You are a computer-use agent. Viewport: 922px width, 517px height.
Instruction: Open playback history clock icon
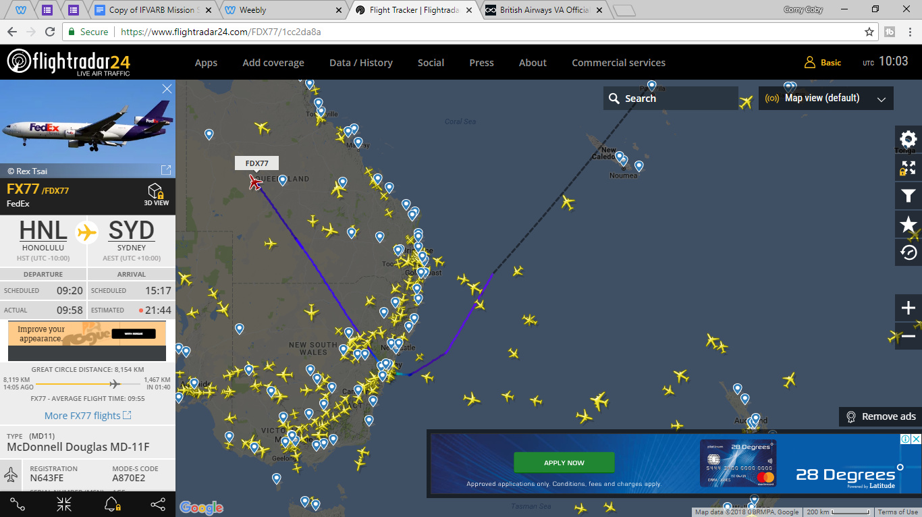(x=909, y=252)
